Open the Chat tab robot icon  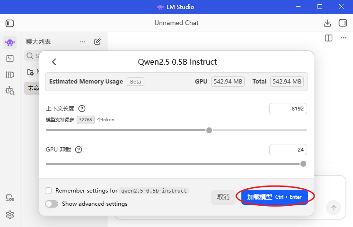tap(10, 42)
